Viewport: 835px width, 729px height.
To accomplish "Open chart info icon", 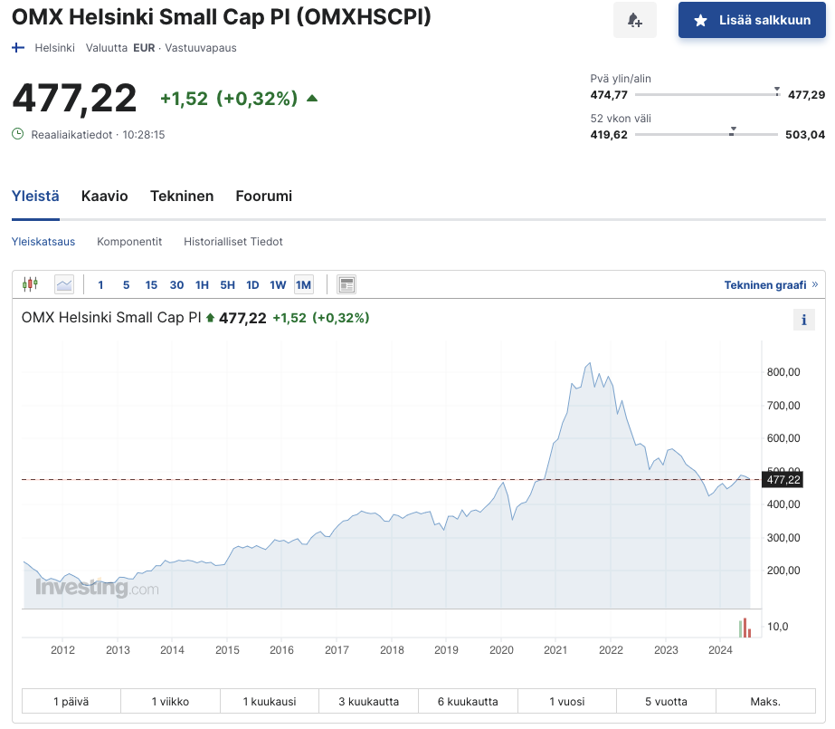I will coord(803,320).
